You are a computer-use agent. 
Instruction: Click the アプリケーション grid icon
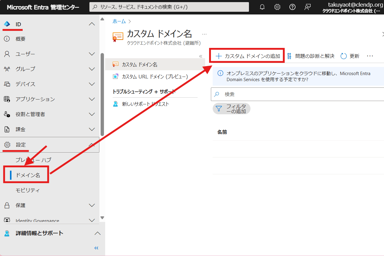pyautogui.click(x=7, y=99)
